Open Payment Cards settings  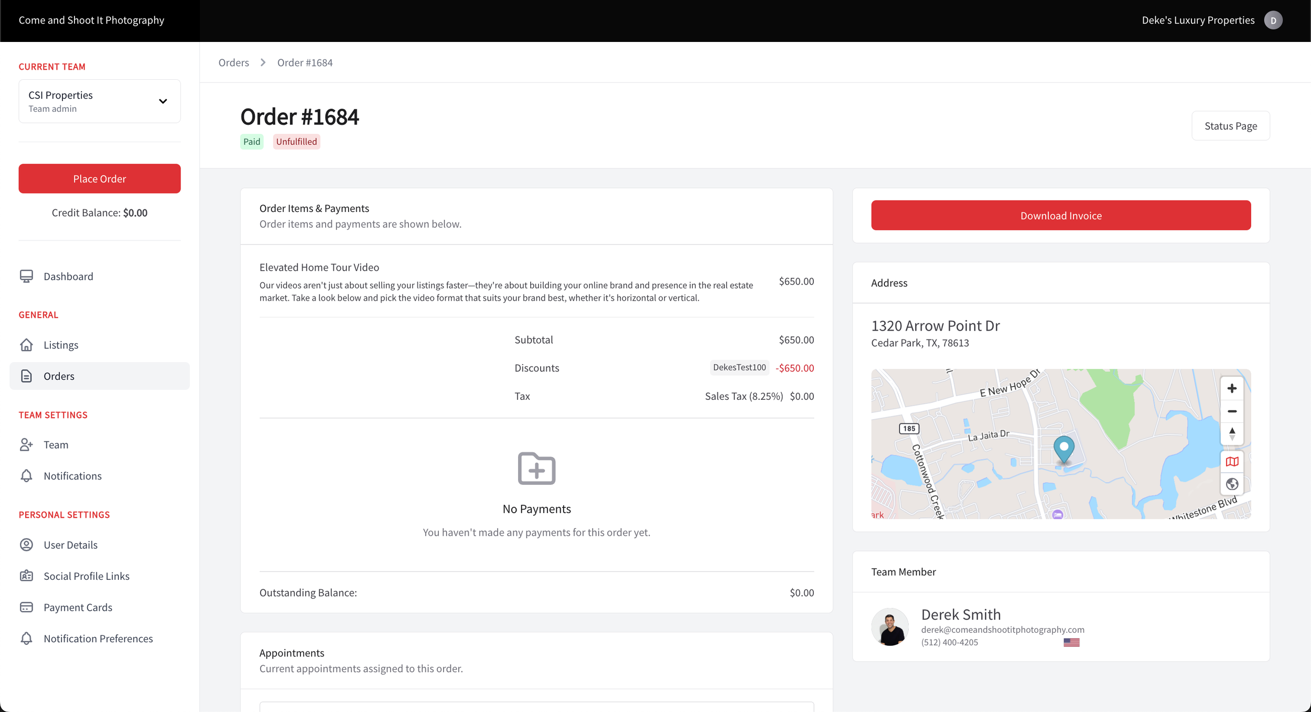pyautogui.click(x=78, y=607)
